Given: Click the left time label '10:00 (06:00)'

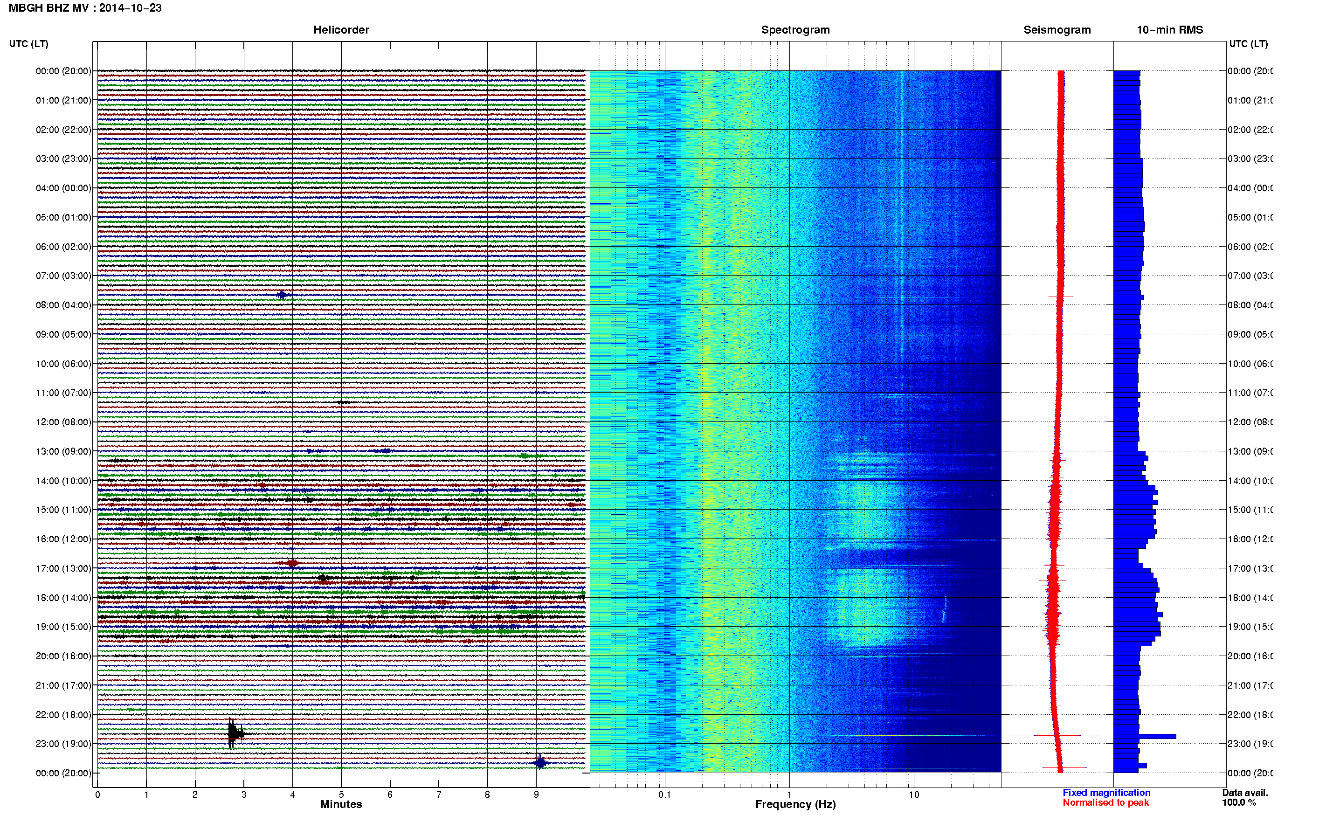Looking at the screenshot, I should coord(63,364).
